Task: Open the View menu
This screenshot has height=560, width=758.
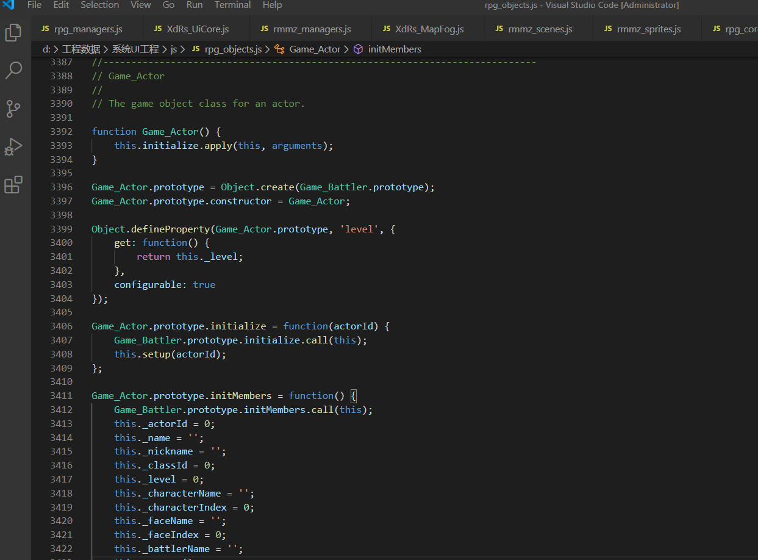Action: point(141,5)
